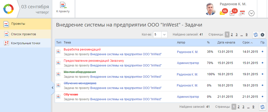Sort by the Срок column header

click(246, 42)
